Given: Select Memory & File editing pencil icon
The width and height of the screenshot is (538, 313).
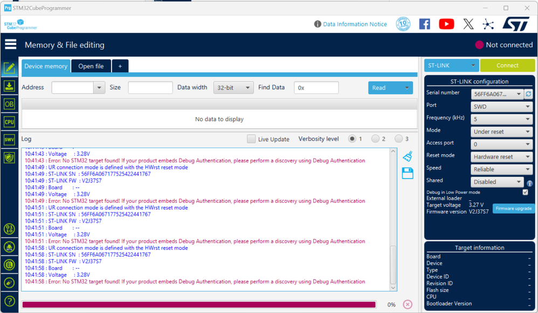Looking at the screenshot, I should (9, 68).
